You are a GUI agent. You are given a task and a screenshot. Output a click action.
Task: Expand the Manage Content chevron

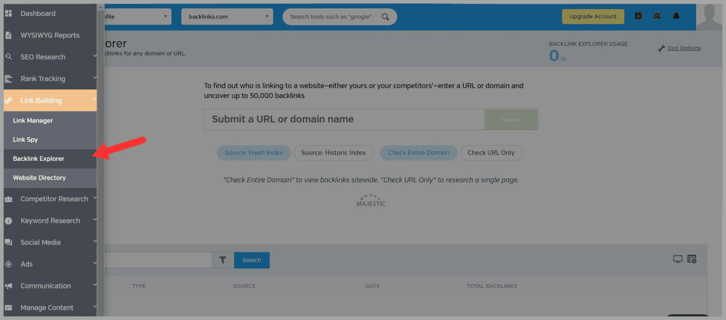(95, 306)
